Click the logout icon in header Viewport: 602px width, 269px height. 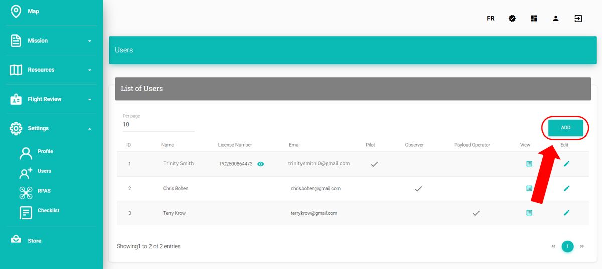point(578,19)
